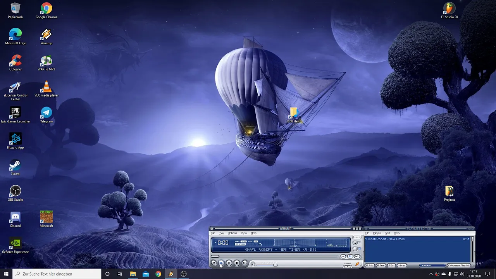Select FL Studio 20 desktop icon
Screen dimensions: 496x279
tap(449, 11)
